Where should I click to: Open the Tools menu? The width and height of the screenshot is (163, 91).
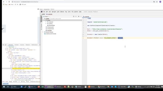click(69, 12)
